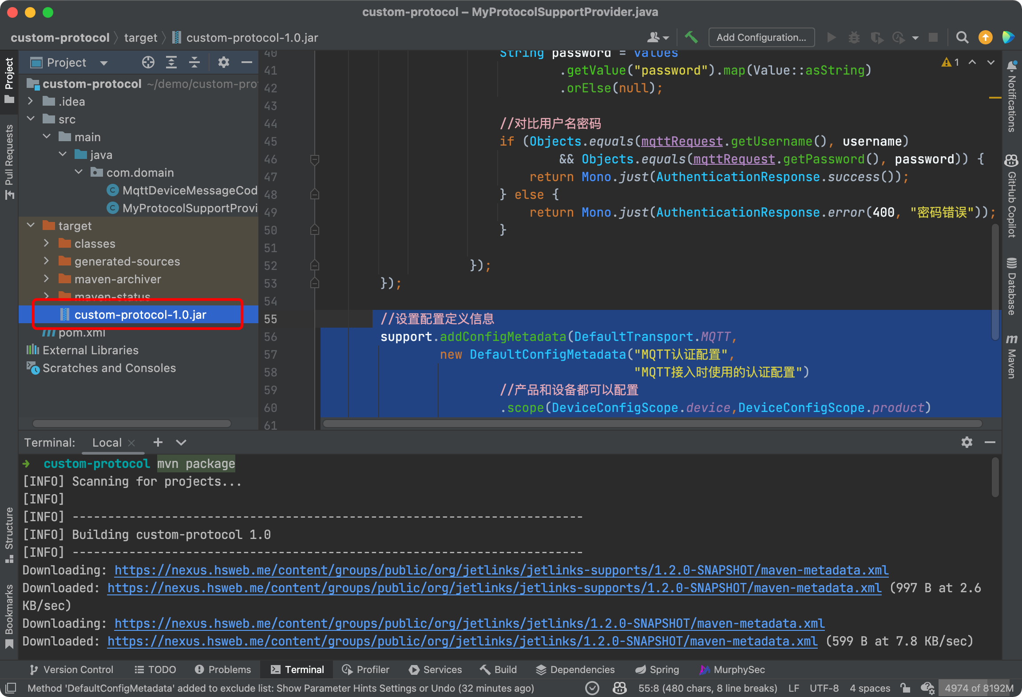The image size is (1022, 697).
Task: Open the JetBrains Toolbox colorful icon
Action: (1008, 37)
